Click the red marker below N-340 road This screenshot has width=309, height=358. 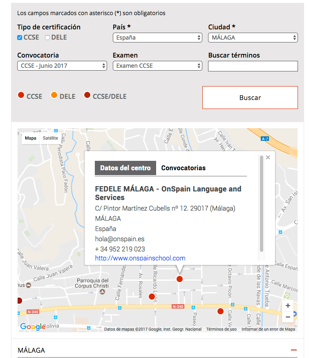click(x=220, y=311)
